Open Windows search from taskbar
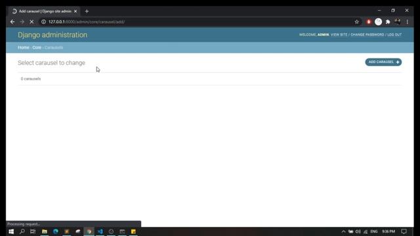The image size is (420, 236). tap(22, 231)
